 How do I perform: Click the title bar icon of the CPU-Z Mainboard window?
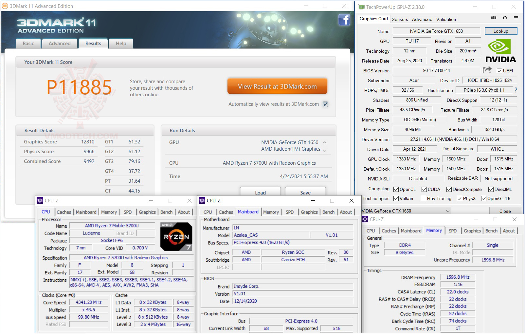pos(202,200)
